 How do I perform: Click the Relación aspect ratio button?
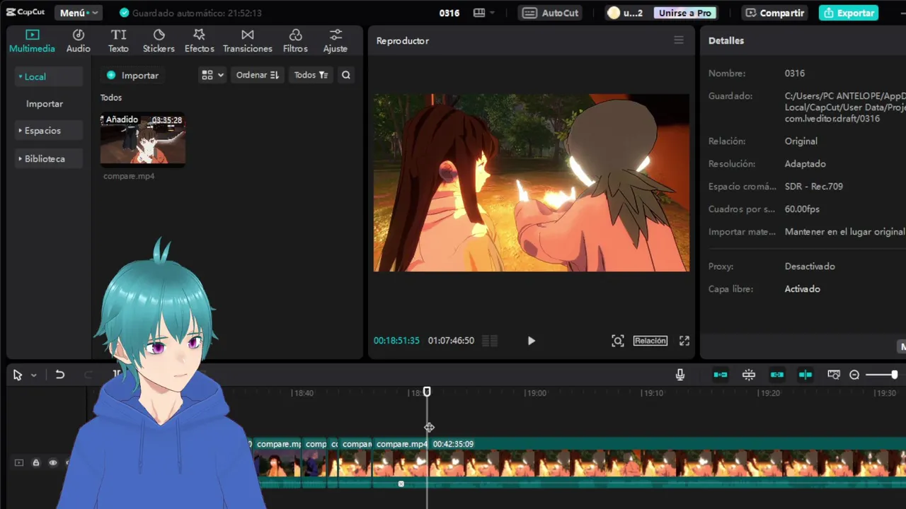(x=650, y=341)
